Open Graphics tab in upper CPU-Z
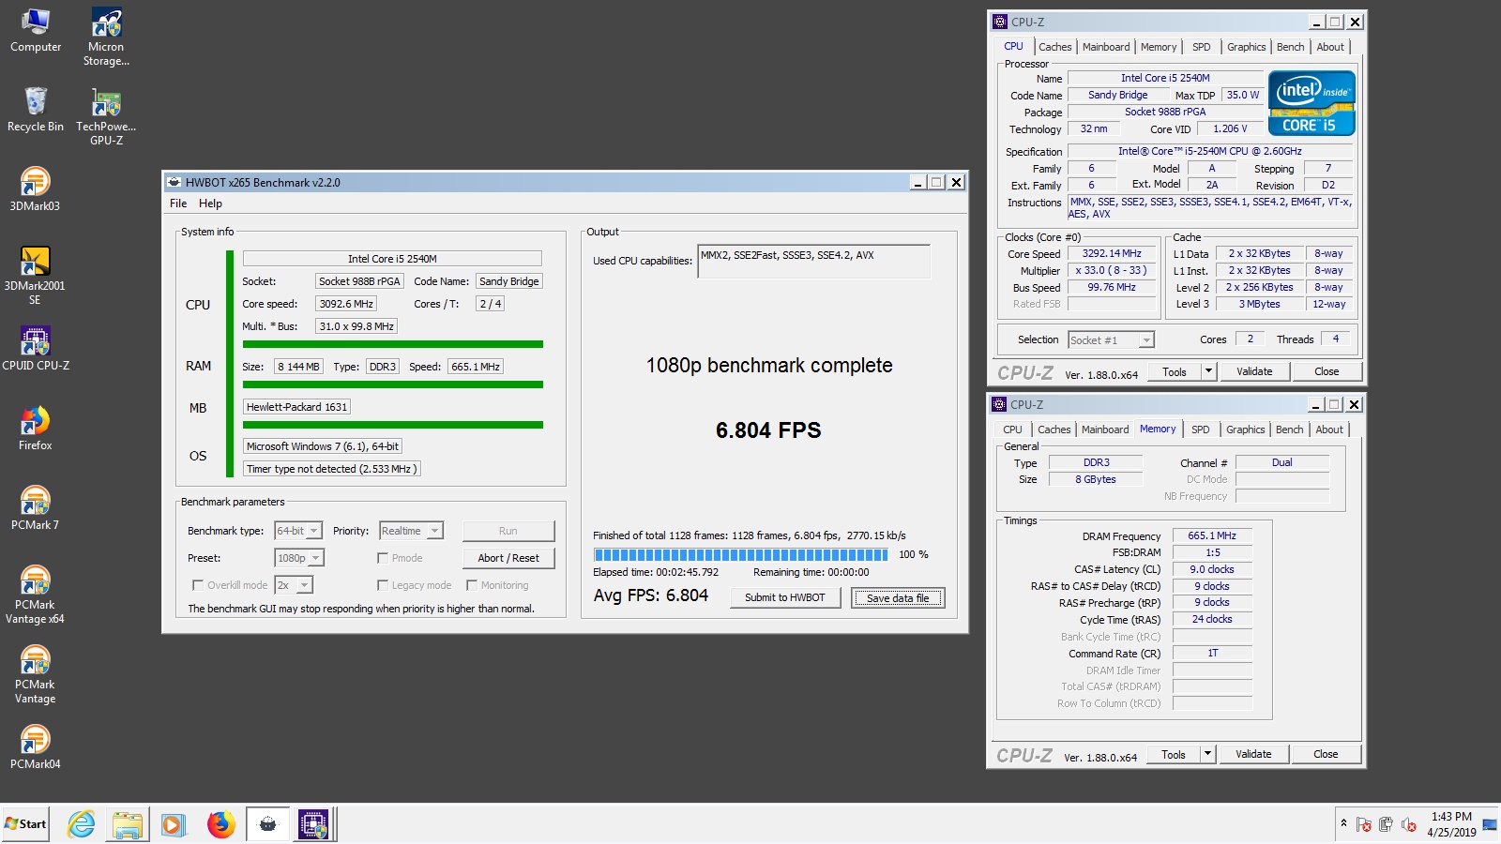This screenshot has height=844, width=1501. [1246, 47]
